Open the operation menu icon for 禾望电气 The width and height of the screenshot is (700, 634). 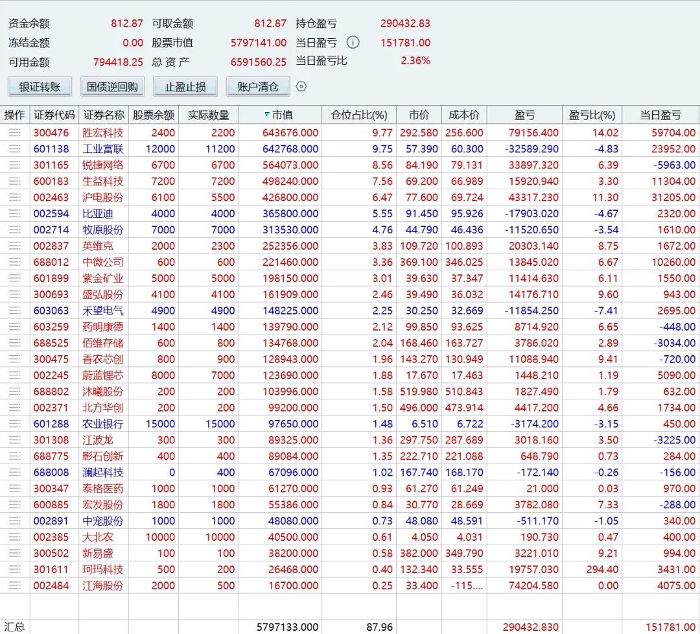pyautogui.click(x=15, y=311)
